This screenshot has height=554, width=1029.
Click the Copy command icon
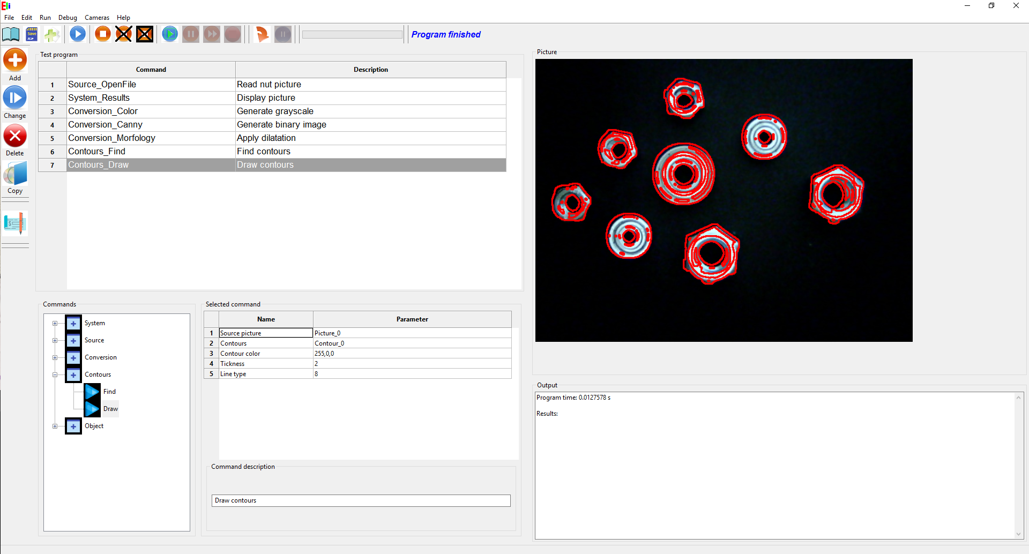(x=15, y=174)
